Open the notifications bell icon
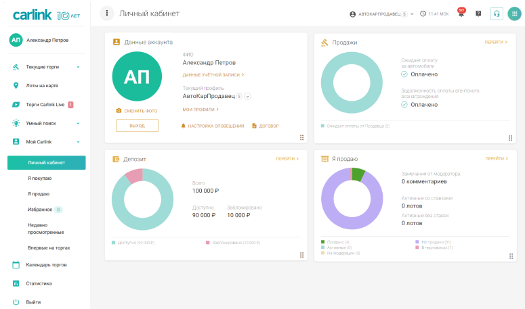525x309 pixels. [461, 14]
